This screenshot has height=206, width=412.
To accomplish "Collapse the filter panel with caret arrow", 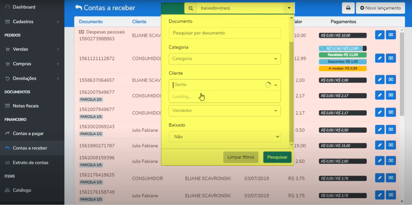I will click(x=289, y=8).
